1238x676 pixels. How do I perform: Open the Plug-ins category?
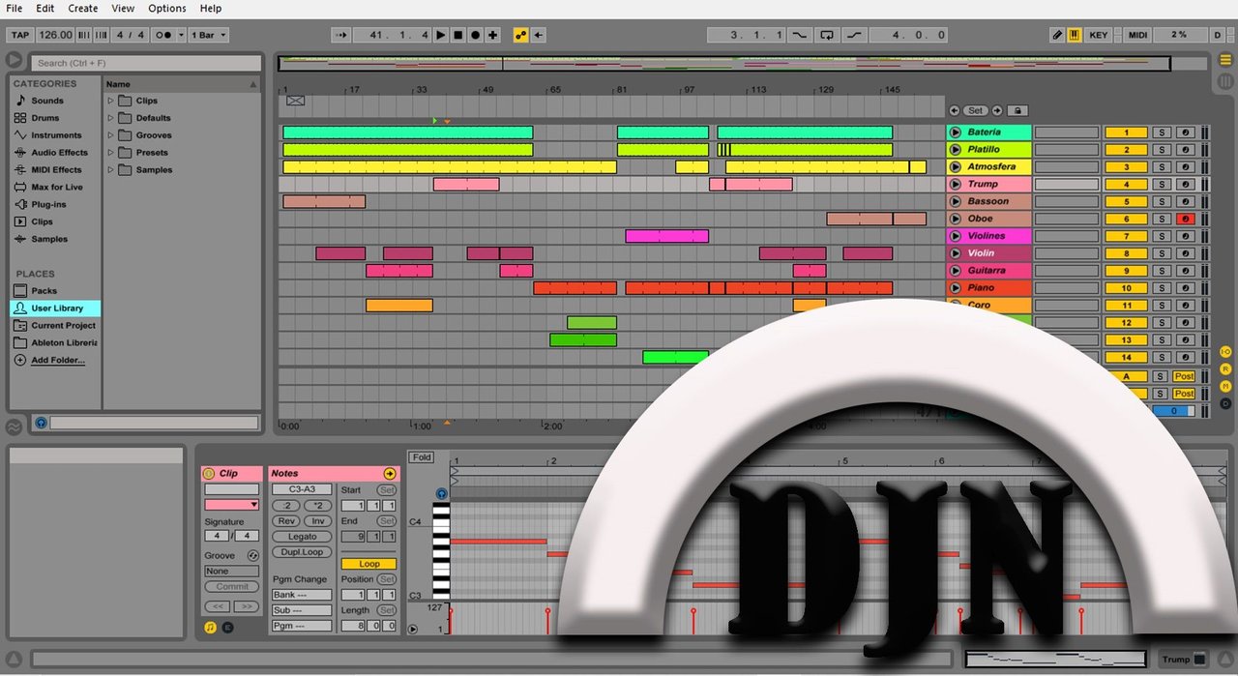(x=48, y=205)
